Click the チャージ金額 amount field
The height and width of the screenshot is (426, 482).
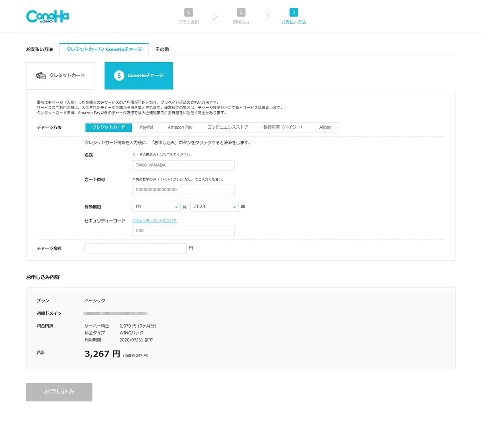tap(135, 248)
